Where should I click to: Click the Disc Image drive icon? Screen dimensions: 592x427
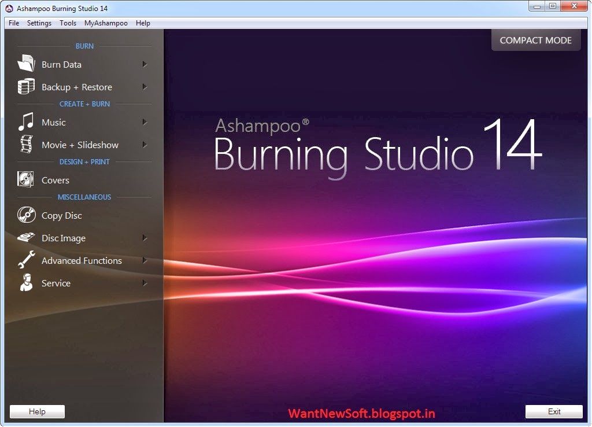coord(26,237)
